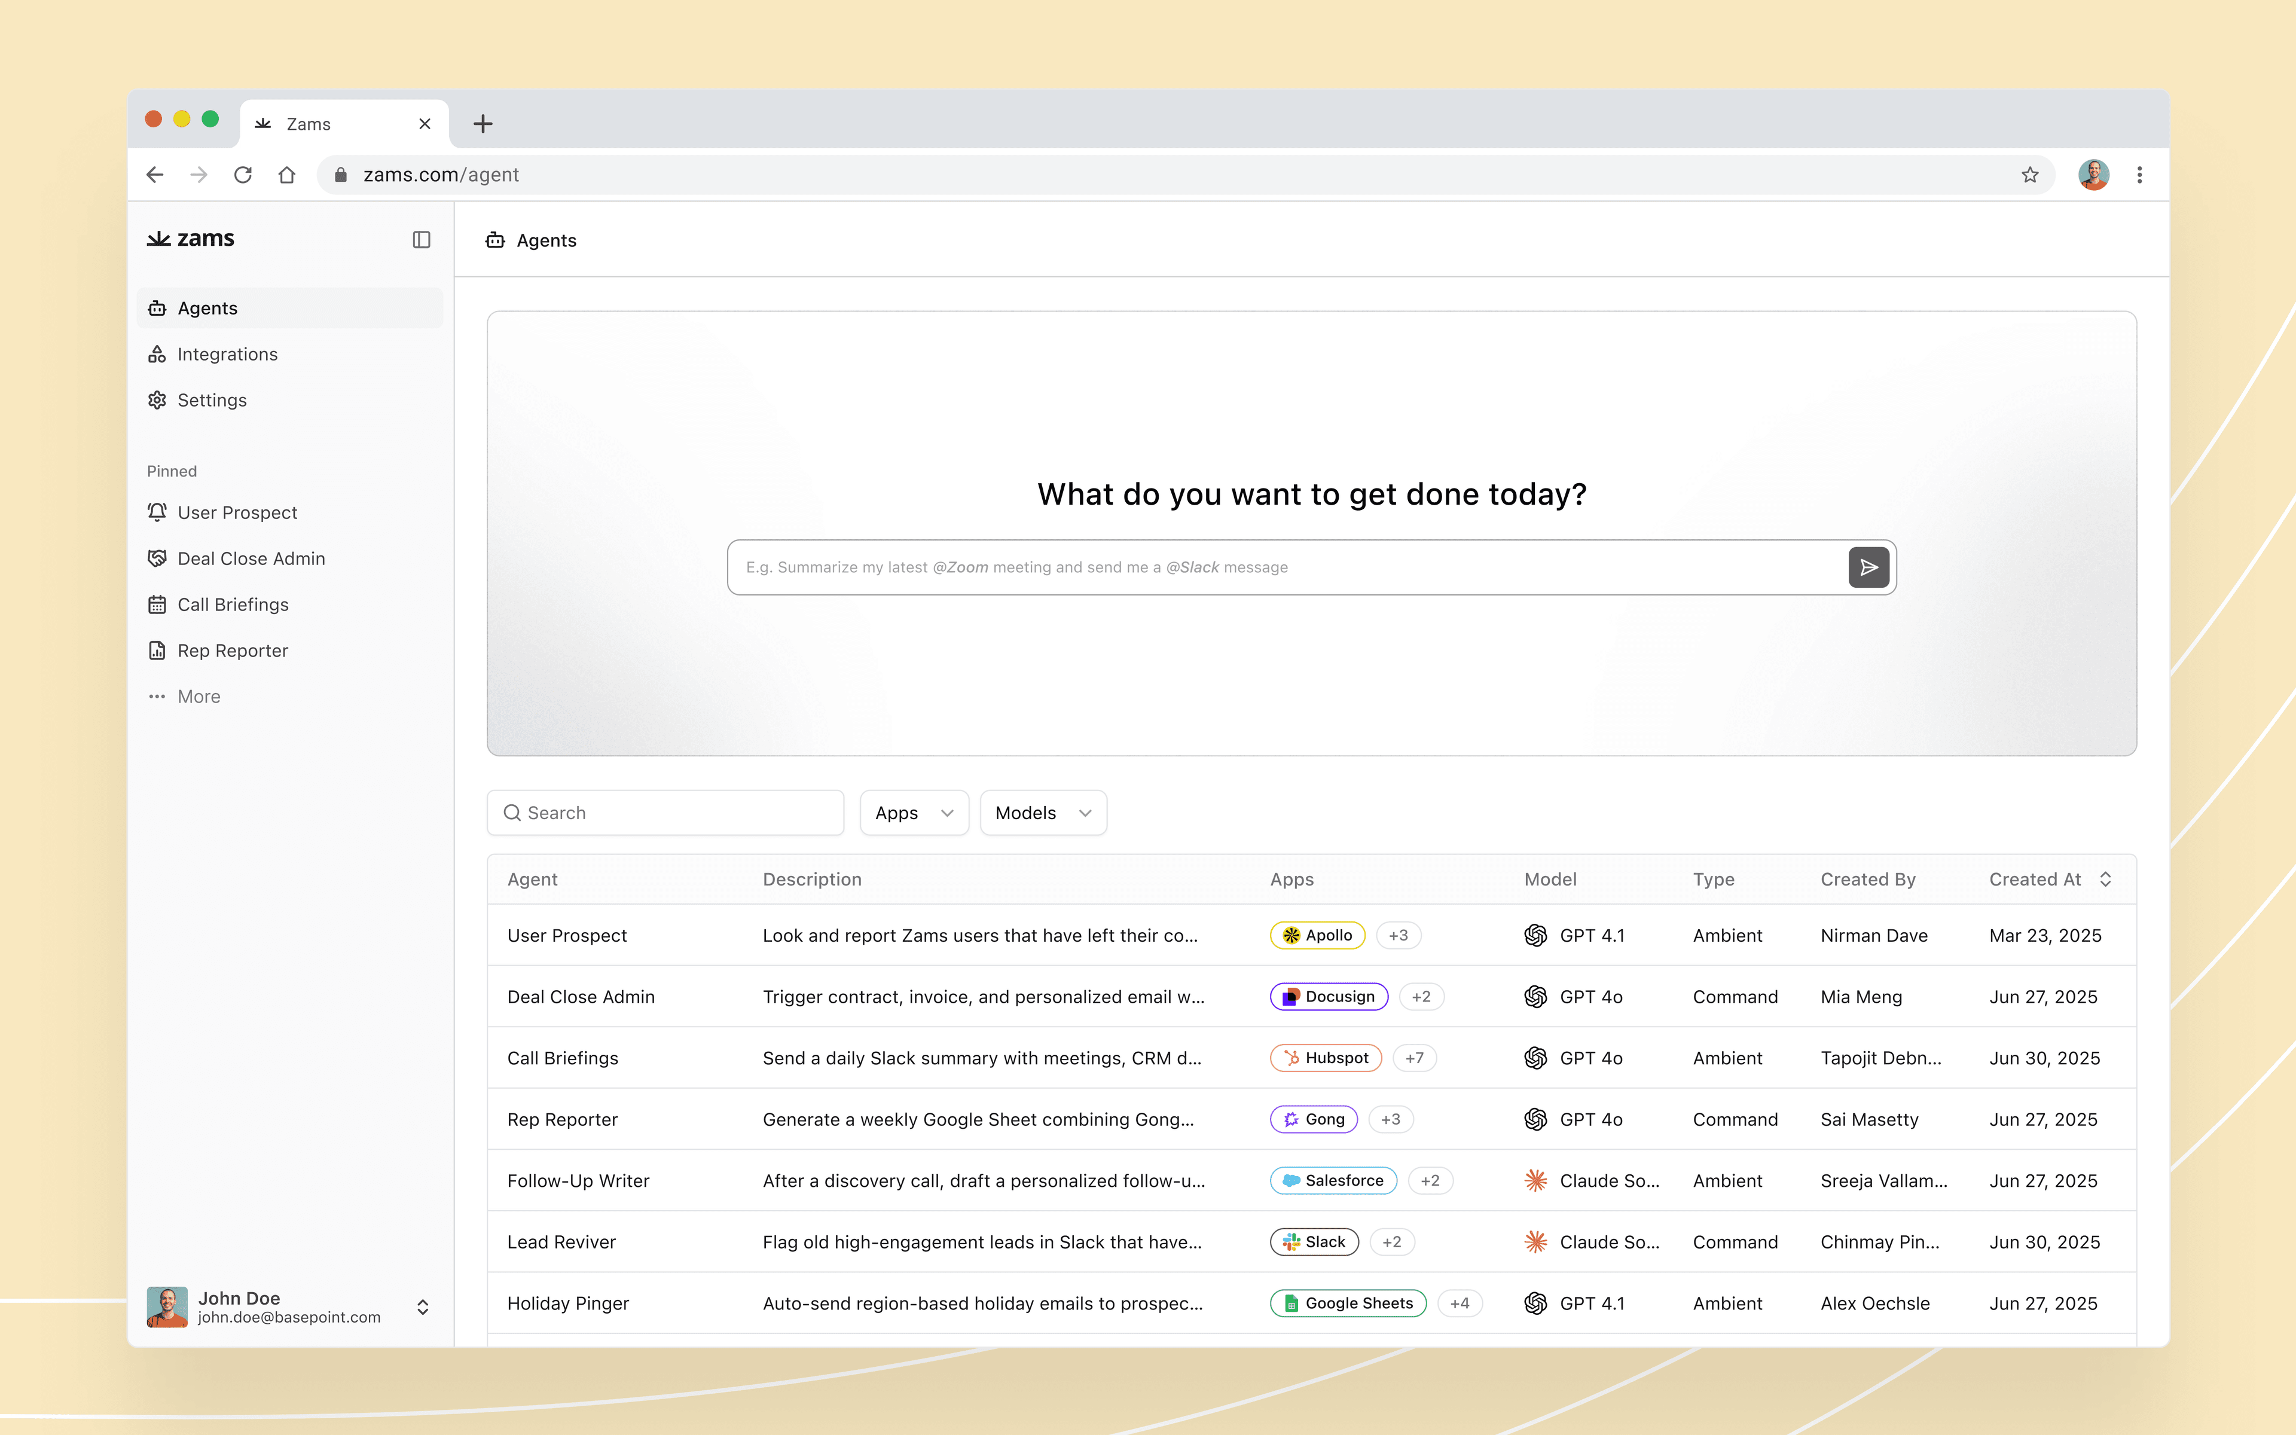Viewport: 2296px width, 1435px height.
Task: Bookmark this page with the star icon
Action: (x=2029, y=175)
